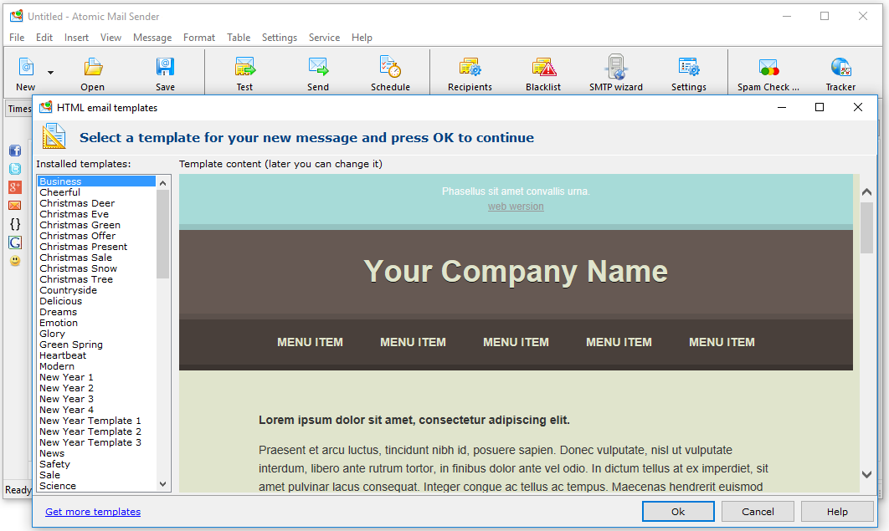This screenshot has width=889, height=531.
Task: Click the Cancel button
Action: (x=758, y=512)
